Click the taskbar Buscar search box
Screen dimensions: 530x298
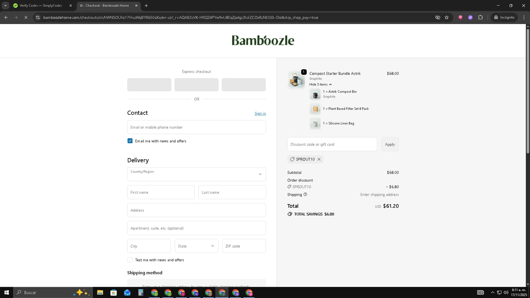click(53, 292)
